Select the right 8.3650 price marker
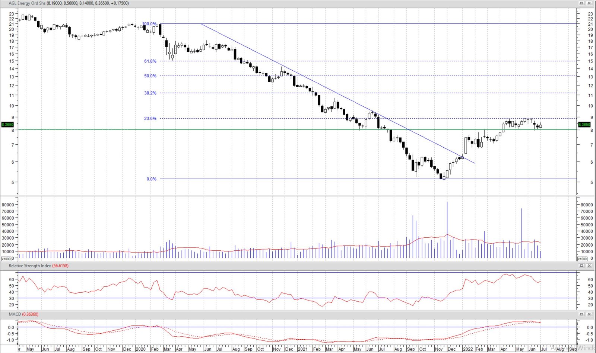 point(584,125)
